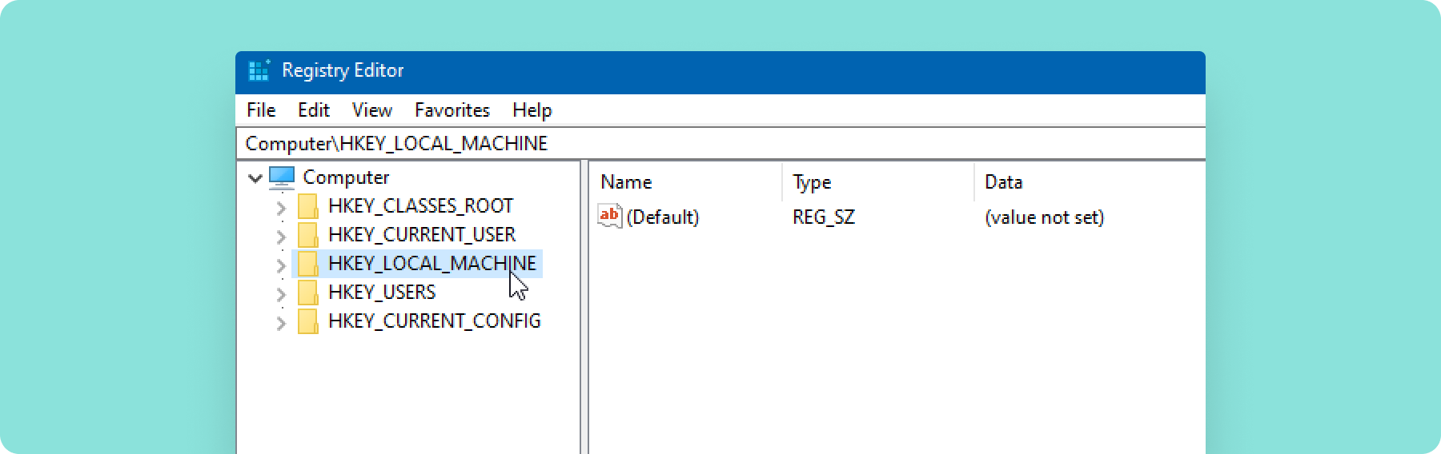The width and height of the screenshot is (1441, 454).
Task: Open the File menu
Action: (x=261, y=110)
